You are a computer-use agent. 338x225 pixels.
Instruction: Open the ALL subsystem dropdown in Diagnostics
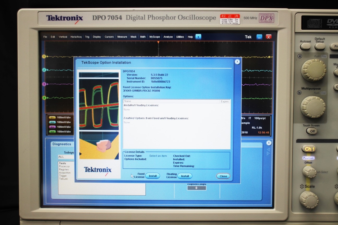66,157
